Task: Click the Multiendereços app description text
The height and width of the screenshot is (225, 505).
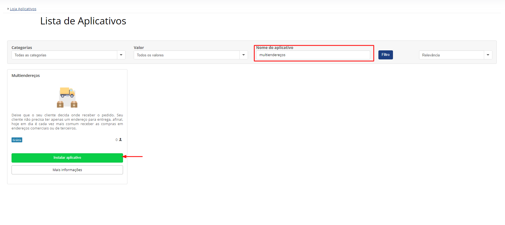Action: click(67, 122)
